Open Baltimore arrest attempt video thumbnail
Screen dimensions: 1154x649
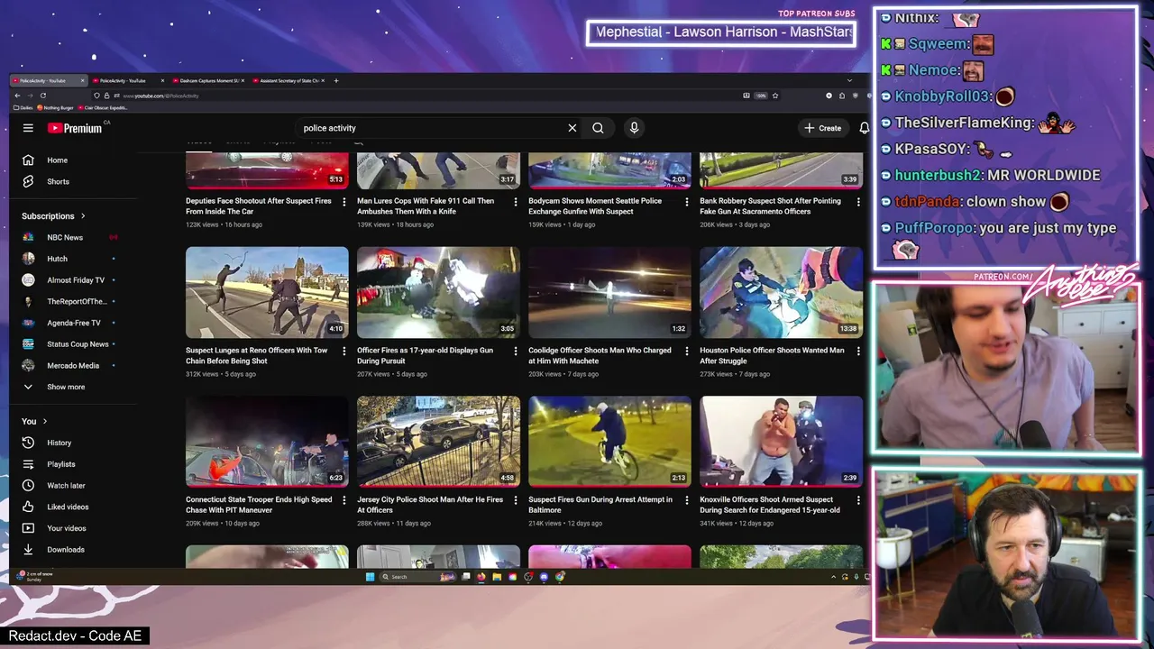point(609,442)
